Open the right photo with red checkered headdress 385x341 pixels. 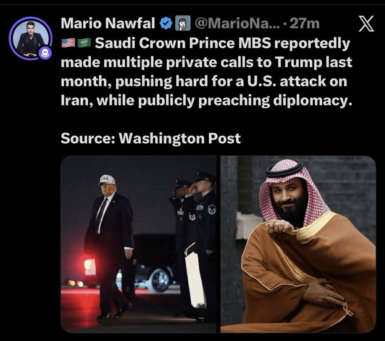pyautogui.click(x=298, y=244)
